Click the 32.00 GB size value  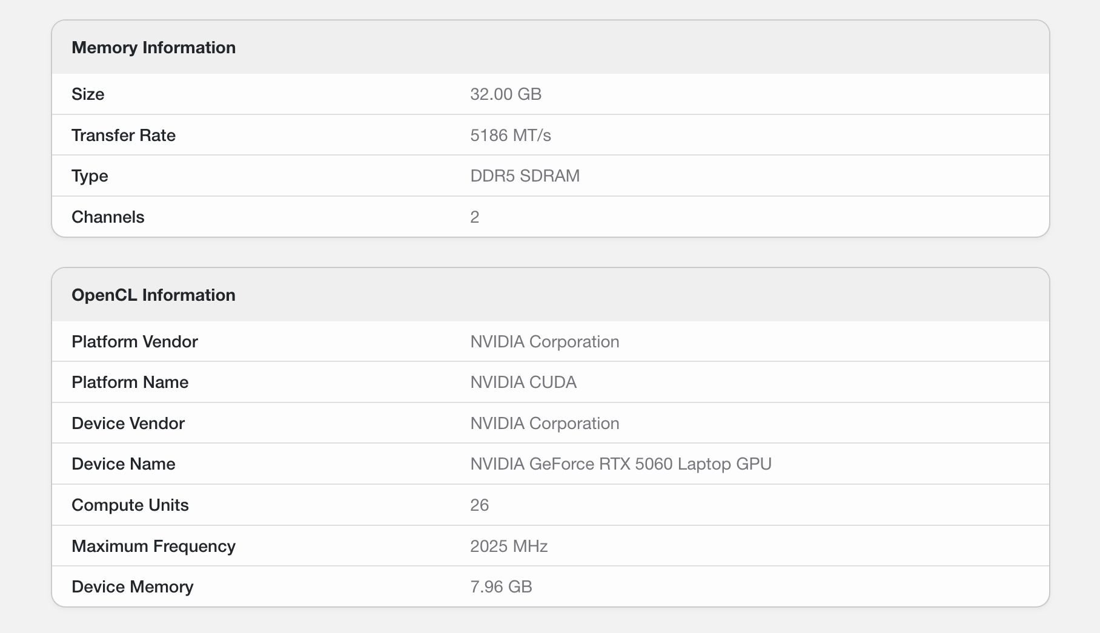(506, 94)
